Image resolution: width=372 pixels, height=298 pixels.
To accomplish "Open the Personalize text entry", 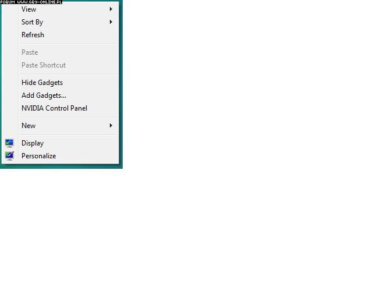I will click(x=39, y=156).
